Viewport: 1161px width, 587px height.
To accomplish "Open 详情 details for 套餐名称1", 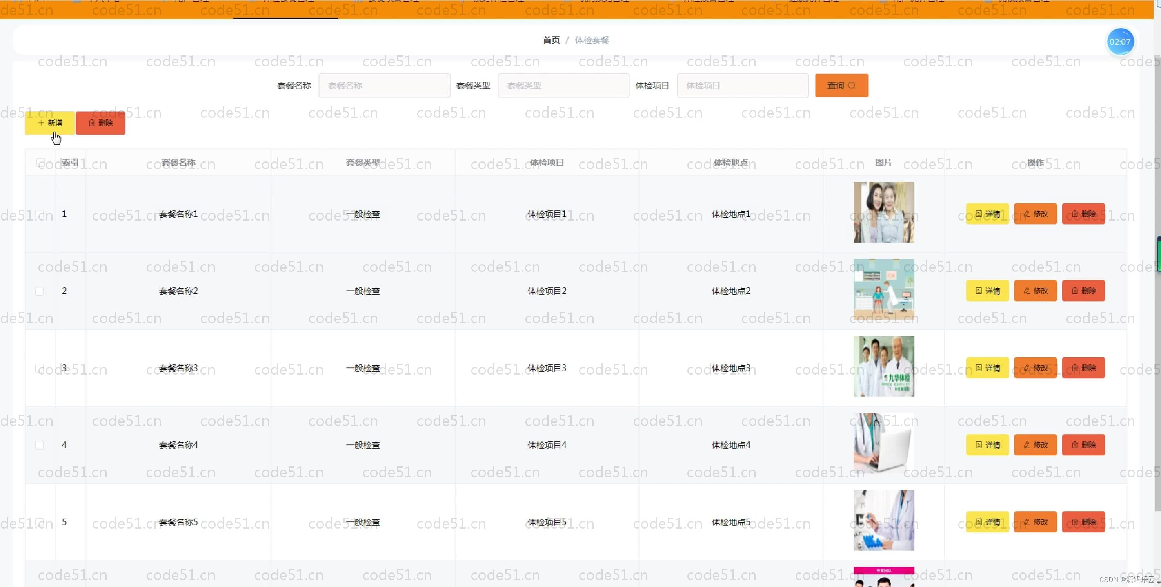I will (987, 214).
